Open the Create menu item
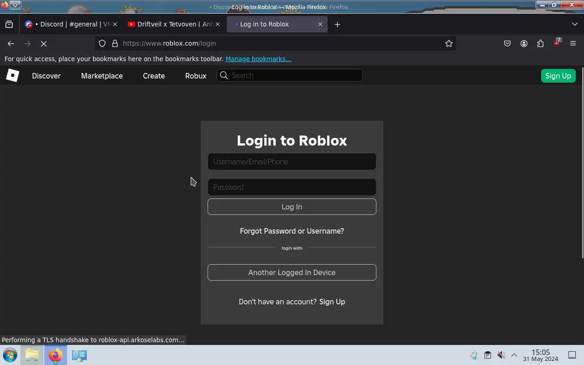Screen dimensions: 584x365 154,76
